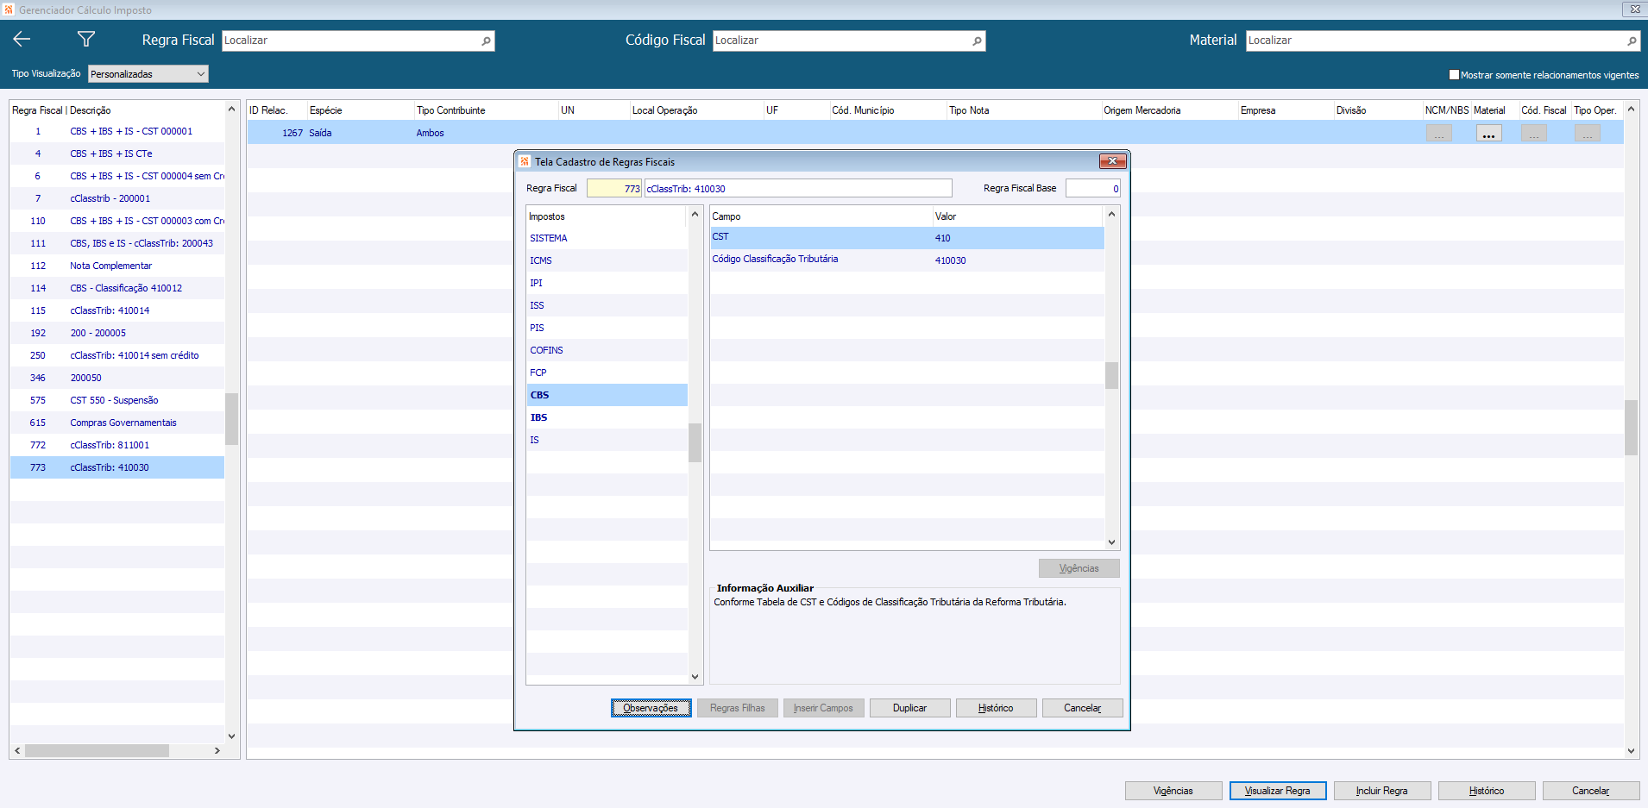Select CBS in the Impostos list

click(607, 395)
